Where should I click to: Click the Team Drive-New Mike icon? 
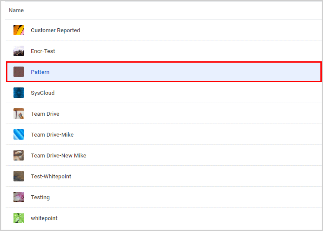click(x=19, y=155)
